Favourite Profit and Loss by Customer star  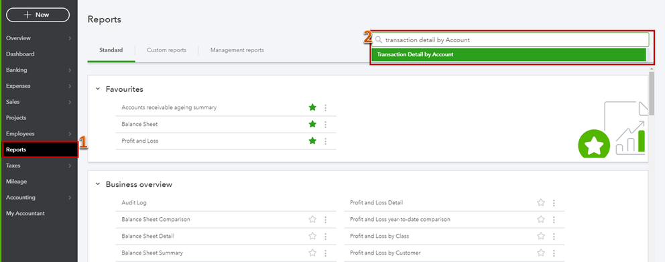(x=541, y=253)
